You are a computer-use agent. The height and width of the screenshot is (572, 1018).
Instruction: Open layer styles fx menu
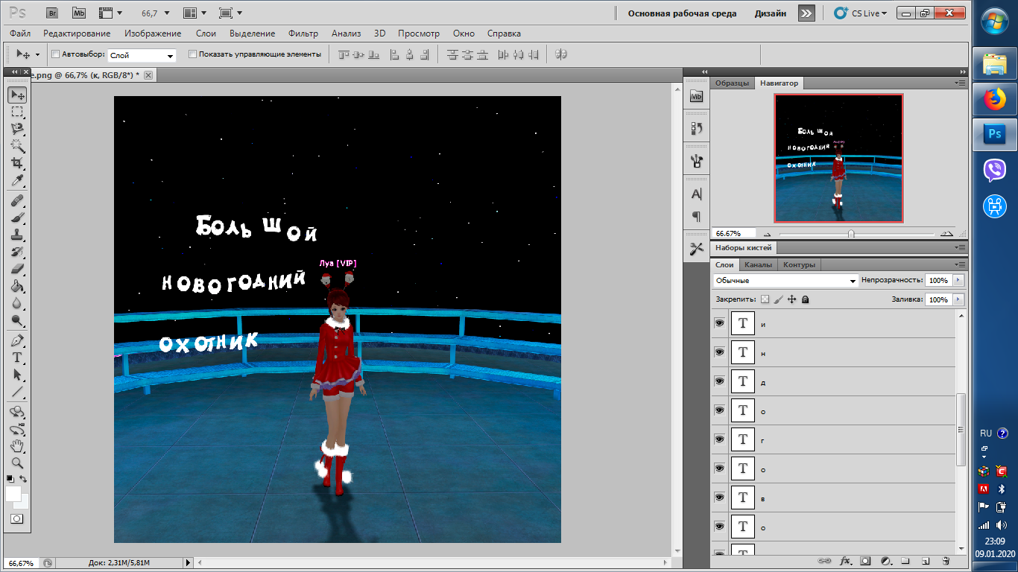tap(845, 560)
